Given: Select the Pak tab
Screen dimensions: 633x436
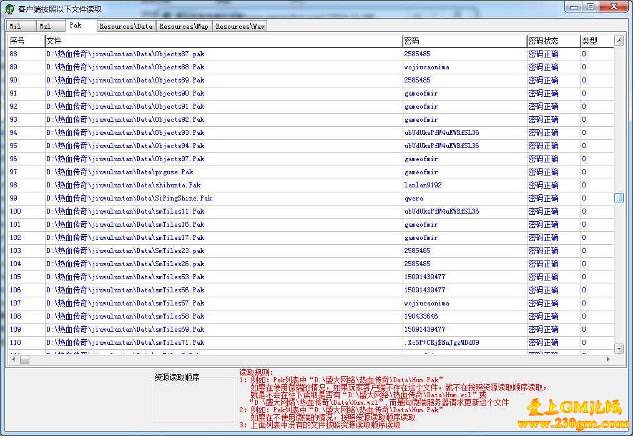Looking at the screenshot, I should point(81,26).
